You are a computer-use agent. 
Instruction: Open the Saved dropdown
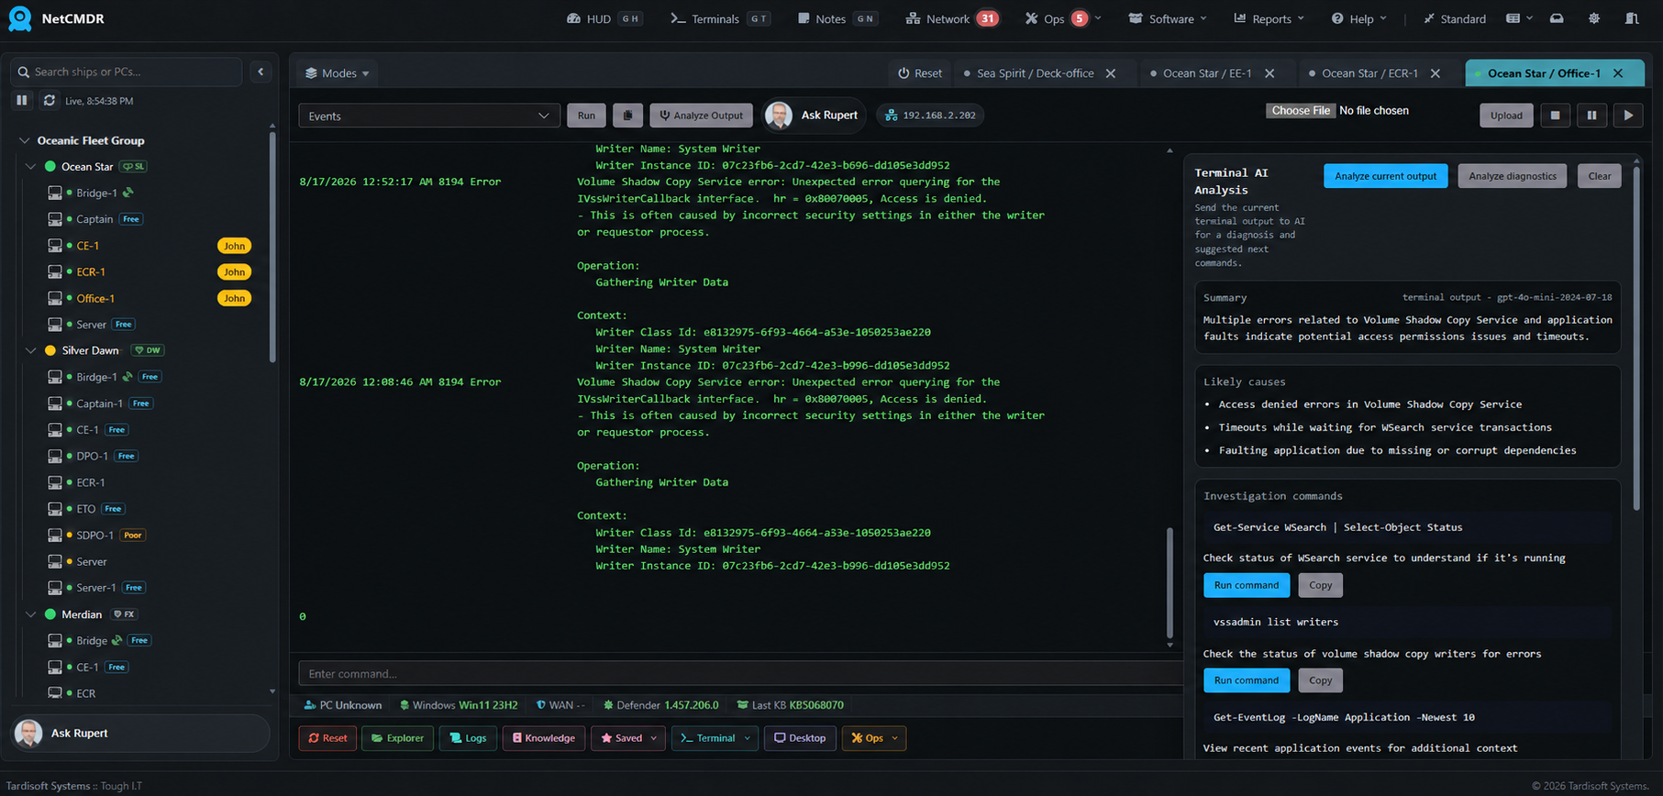point(628,738)
